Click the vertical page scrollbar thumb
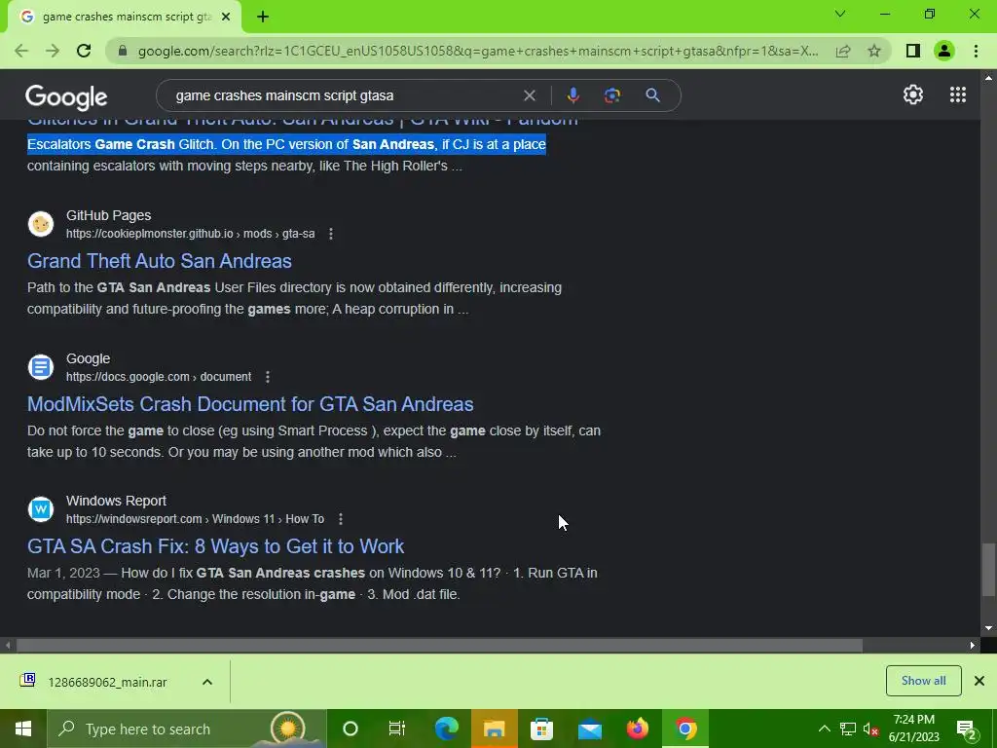The width and height of the screenshot is (997, 748). coord(988,570)
